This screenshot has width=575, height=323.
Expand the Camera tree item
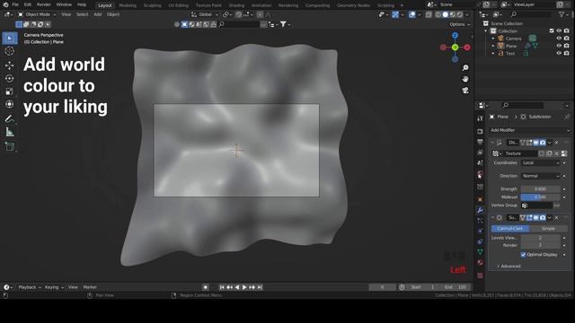493,39
